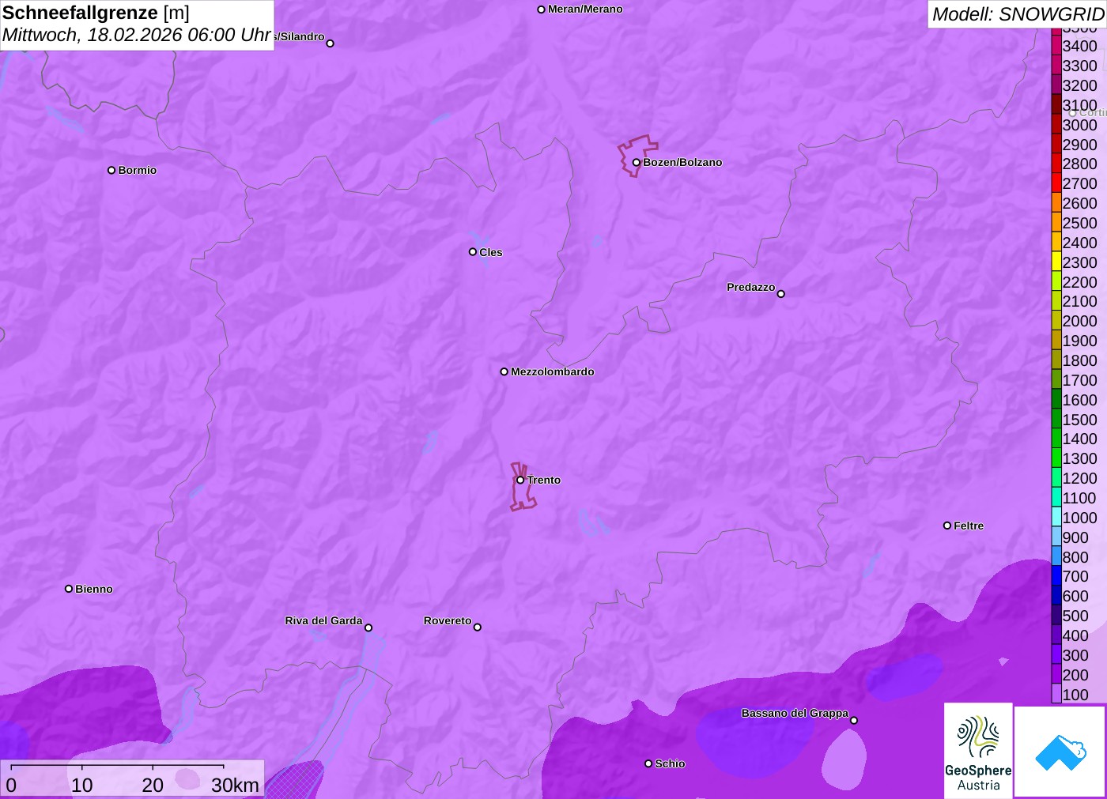1107x799 pixels.
Task: Click the 1500 m green legend swatch
Action: coord(1056,420)
